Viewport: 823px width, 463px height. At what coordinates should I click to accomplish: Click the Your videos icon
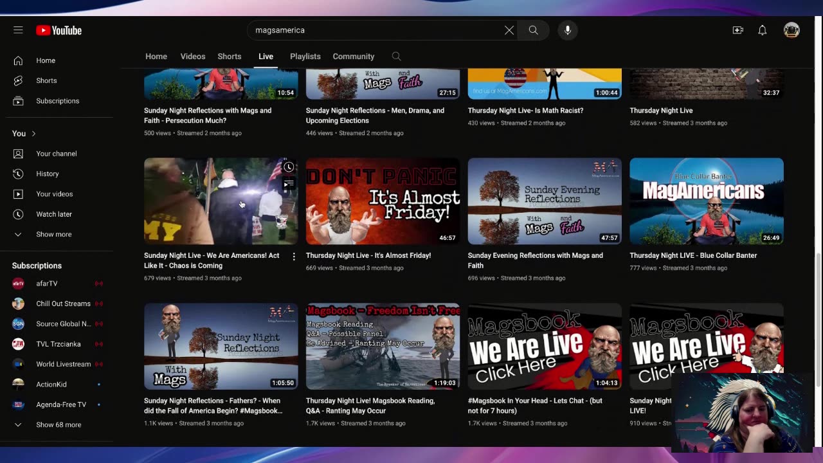click(x=18, y=194)
